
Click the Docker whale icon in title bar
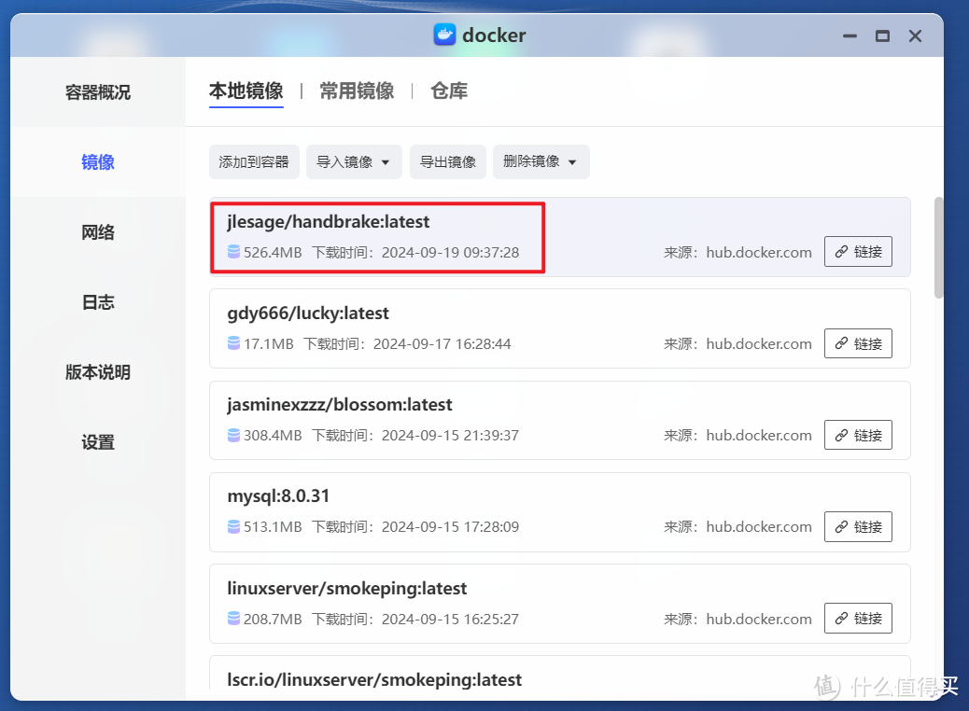[x=443, y=35]
